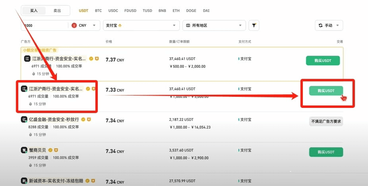This screenshot has width=368, height=186.
Task: Open the 手动 refresh mode dropdown
Action: coord(329,25)
